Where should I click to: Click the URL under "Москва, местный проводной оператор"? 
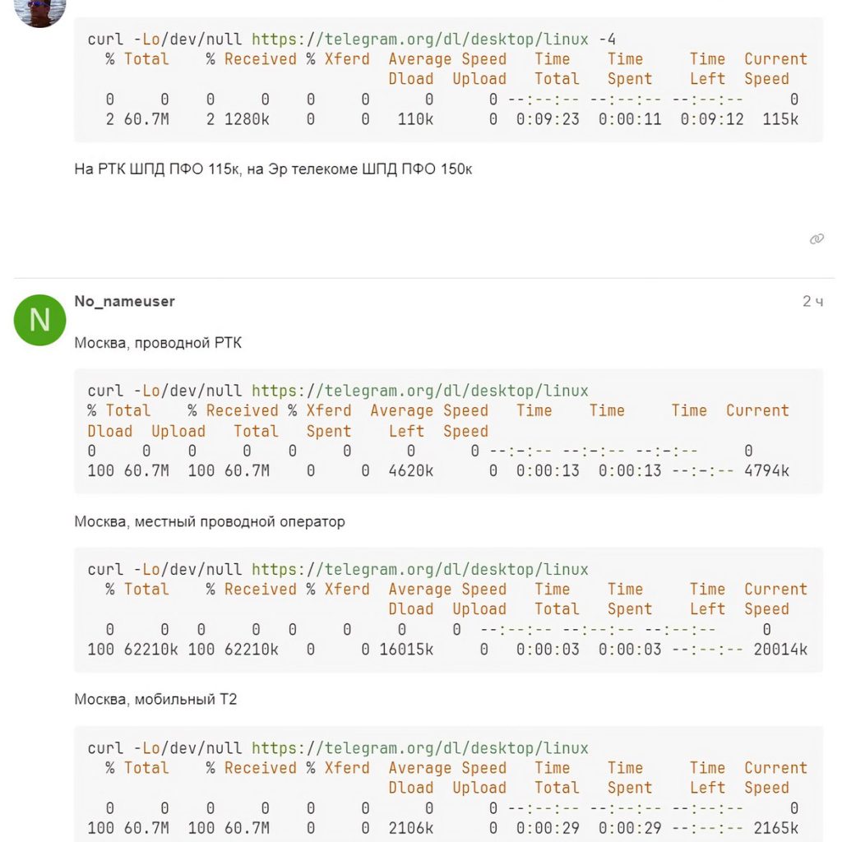click(419, 569)
